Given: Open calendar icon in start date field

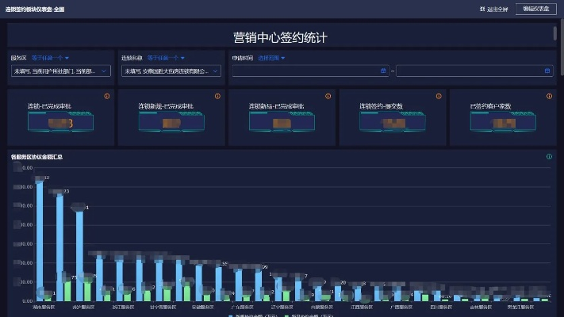Looking at the screenshot, I should (x=384, y=71).
